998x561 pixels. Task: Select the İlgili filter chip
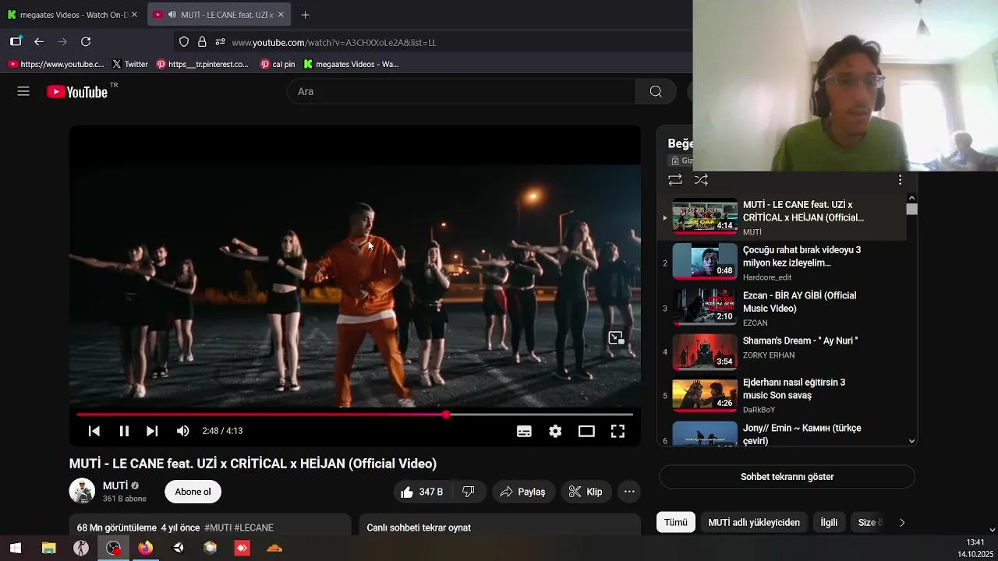829,523
